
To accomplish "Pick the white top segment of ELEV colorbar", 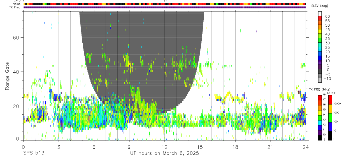I will tap(320, 13).
